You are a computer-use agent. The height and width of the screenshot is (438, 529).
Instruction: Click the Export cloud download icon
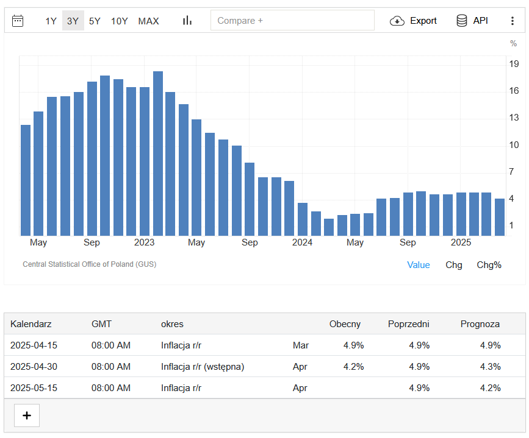[397, 21]
